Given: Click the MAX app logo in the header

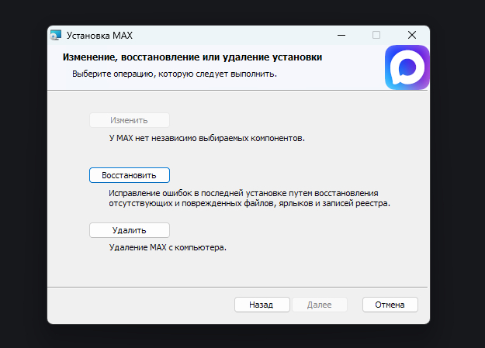Looking at the screenshot, I should click(x=407, y=68).
